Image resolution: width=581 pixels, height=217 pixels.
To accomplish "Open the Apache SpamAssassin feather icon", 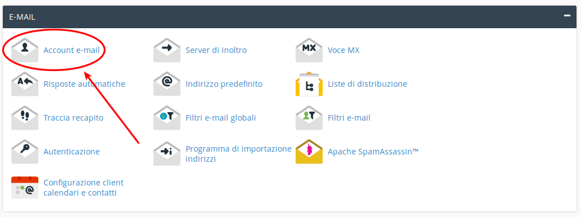I will coord(309,152).
